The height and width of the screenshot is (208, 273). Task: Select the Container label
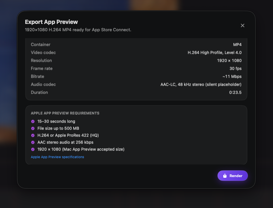[x=40, y=45]
